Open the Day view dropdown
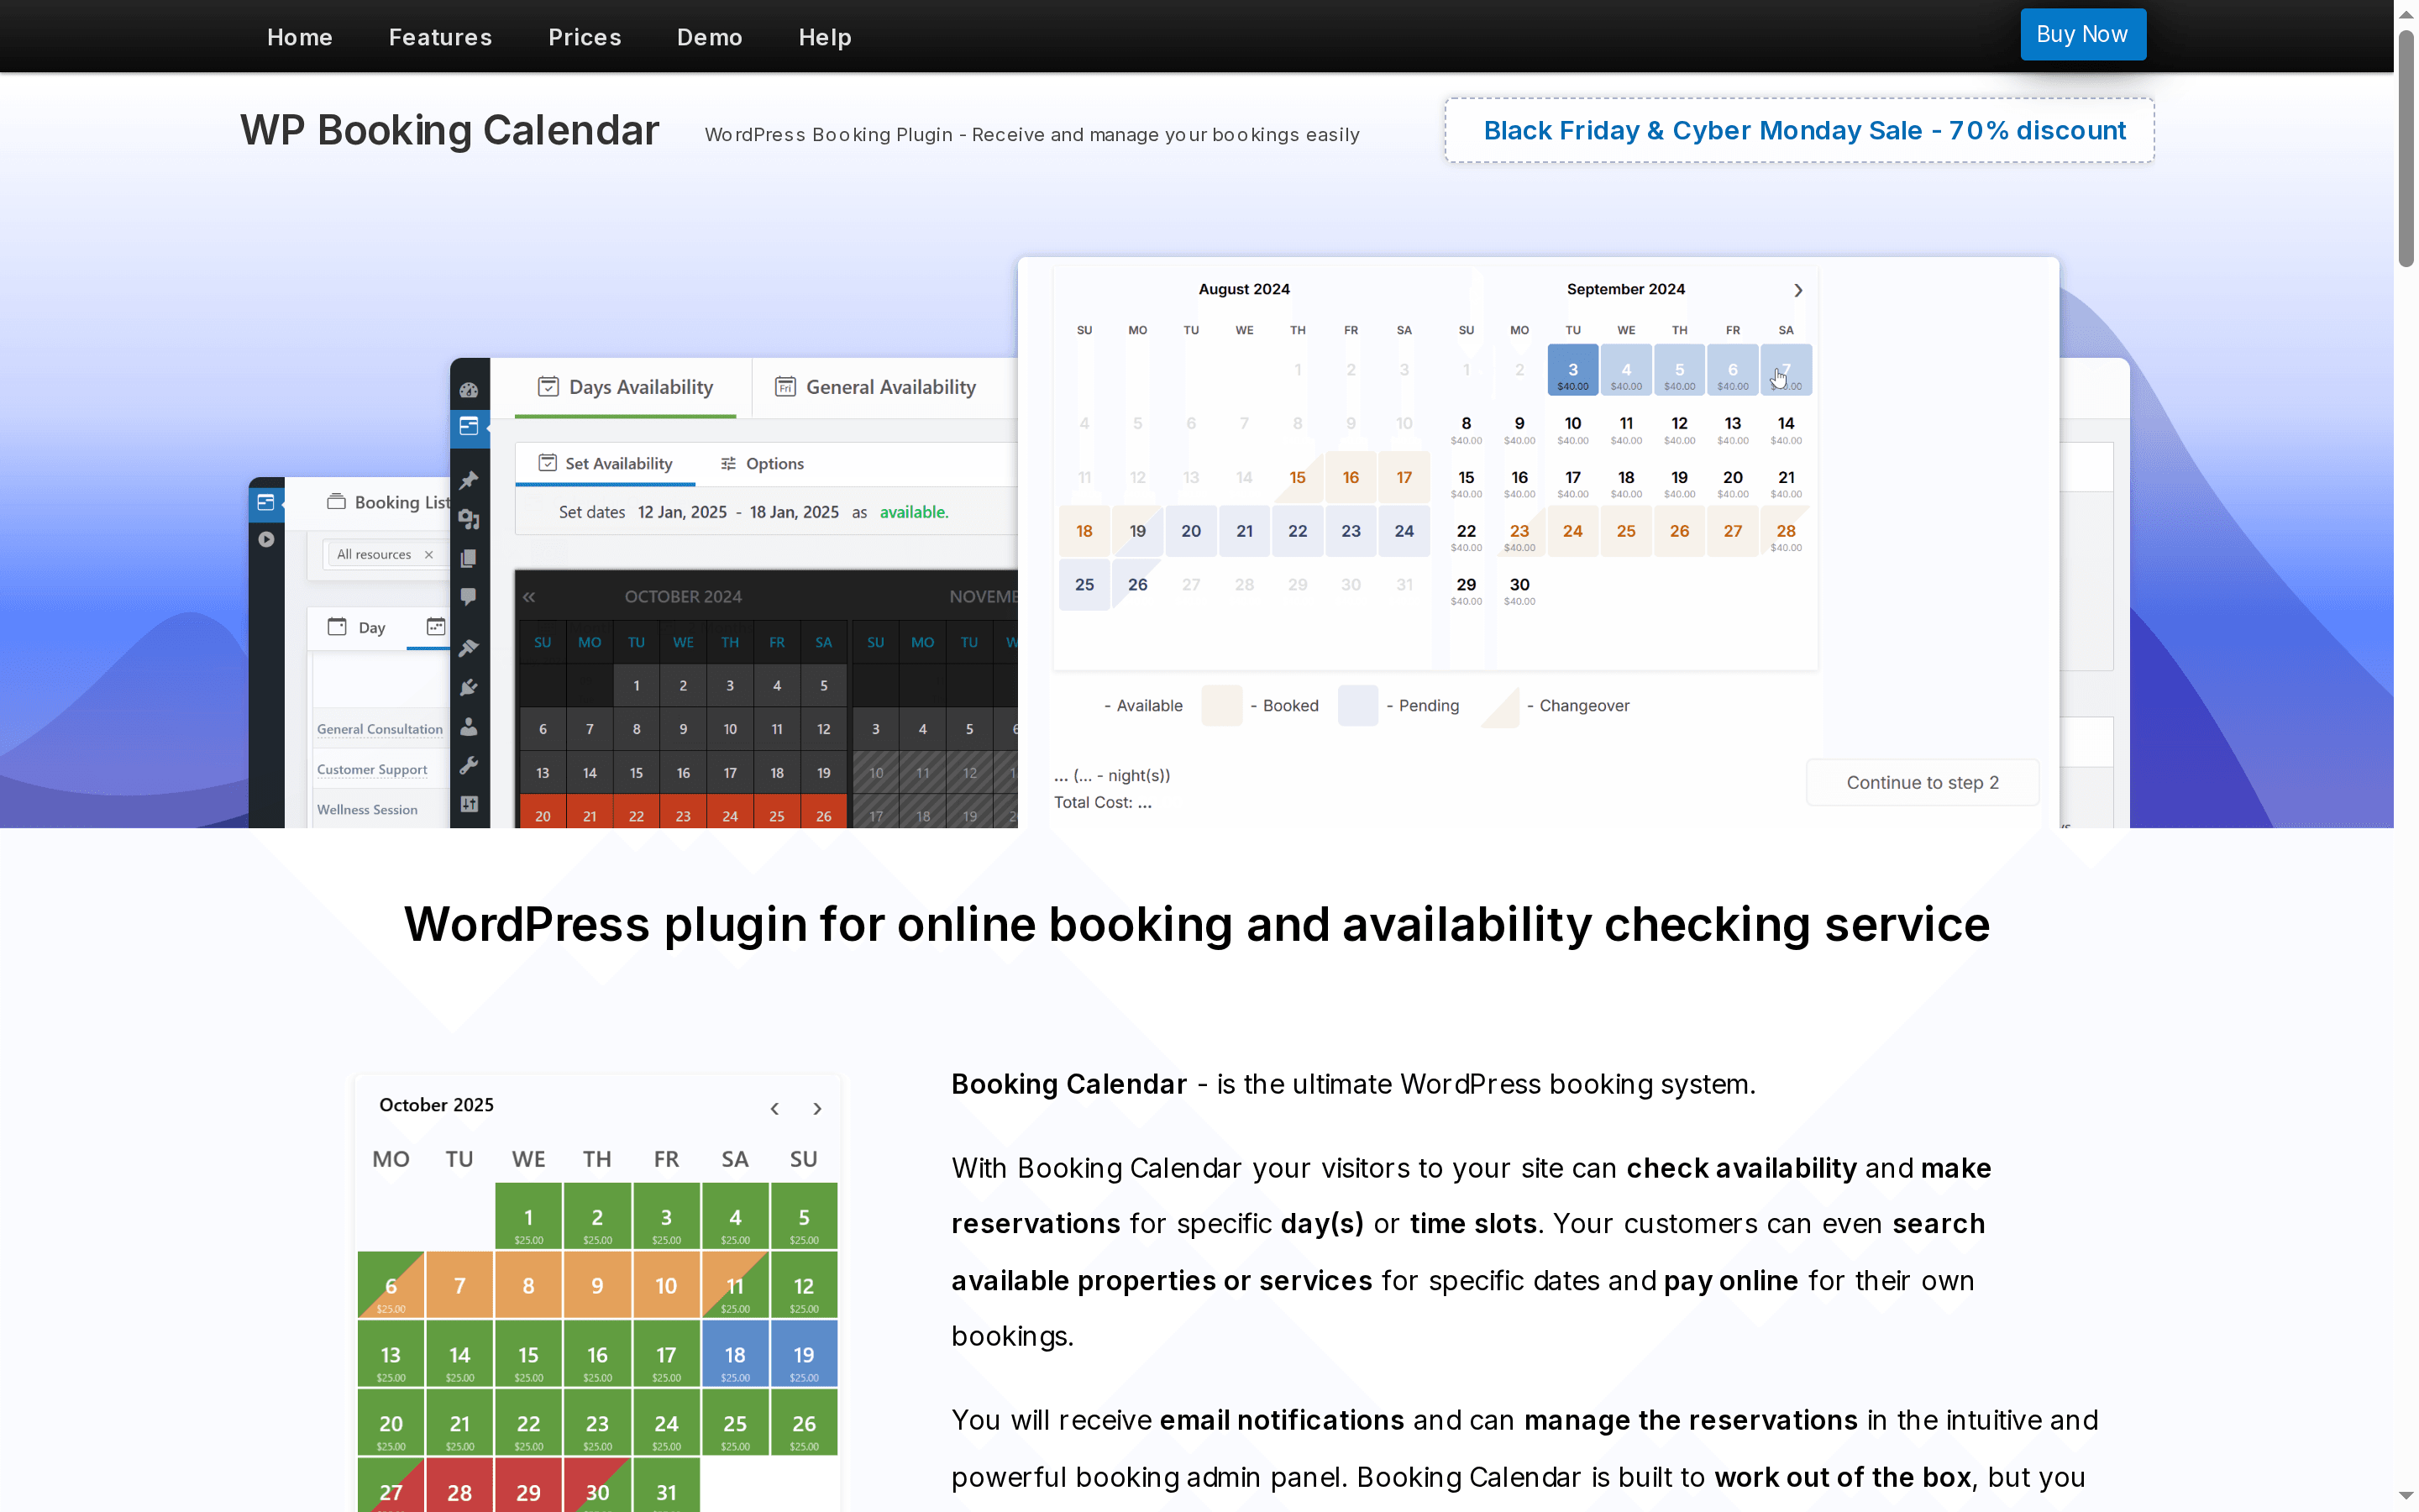 point(359,628)
